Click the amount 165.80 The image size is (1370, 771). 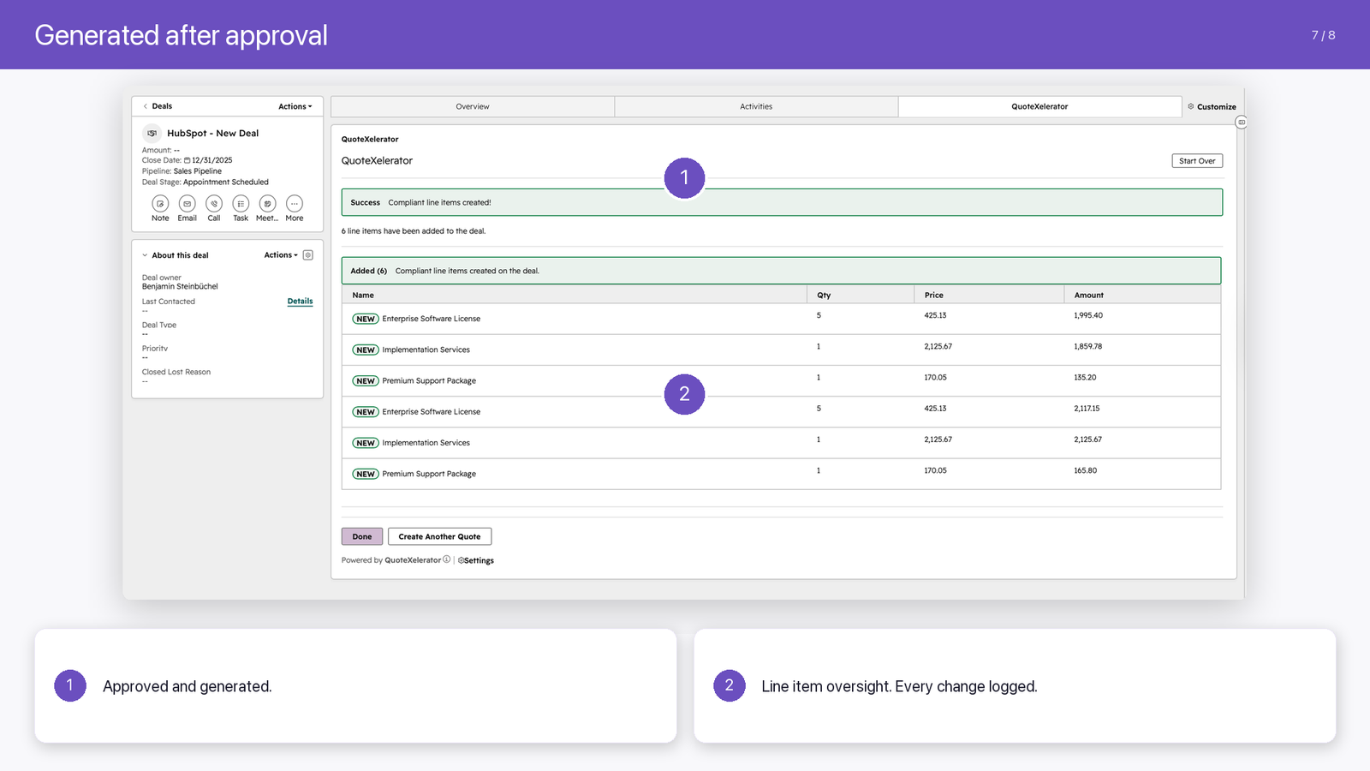pos(1086,470)
